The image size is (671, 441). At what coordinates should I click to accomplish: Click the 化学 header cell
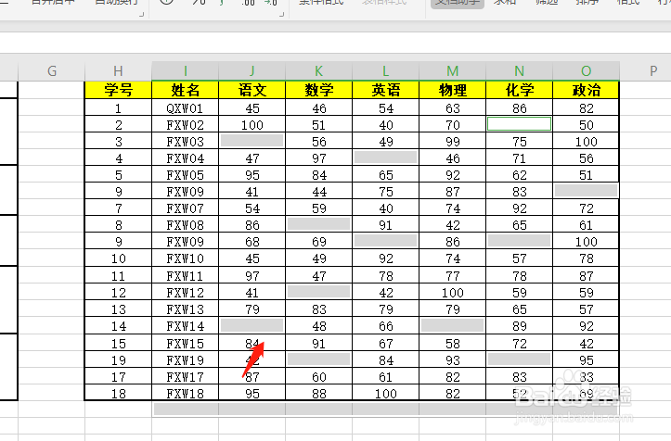pyautogui.click(x=519, y=90)
